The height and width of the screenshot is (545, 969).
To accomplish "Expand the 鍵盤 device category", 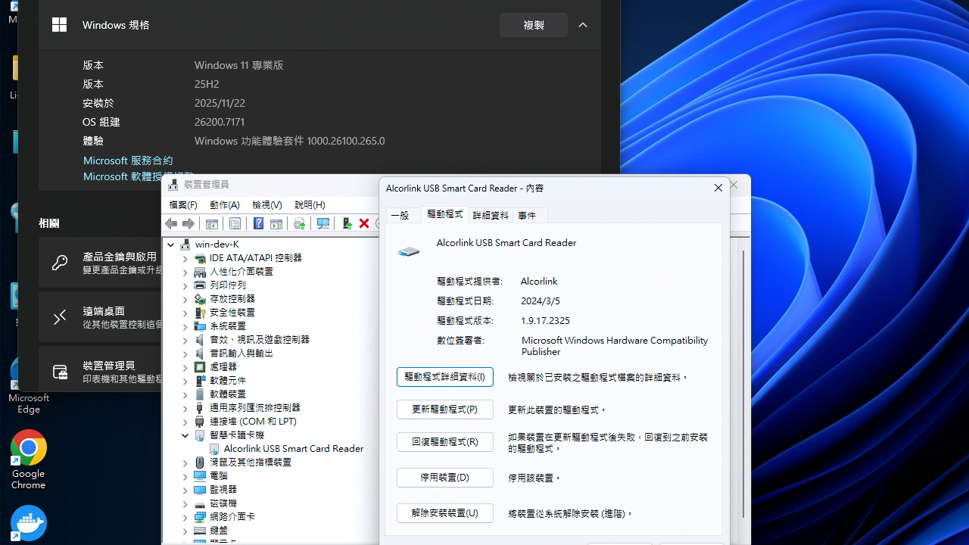I will coord(185,530).
